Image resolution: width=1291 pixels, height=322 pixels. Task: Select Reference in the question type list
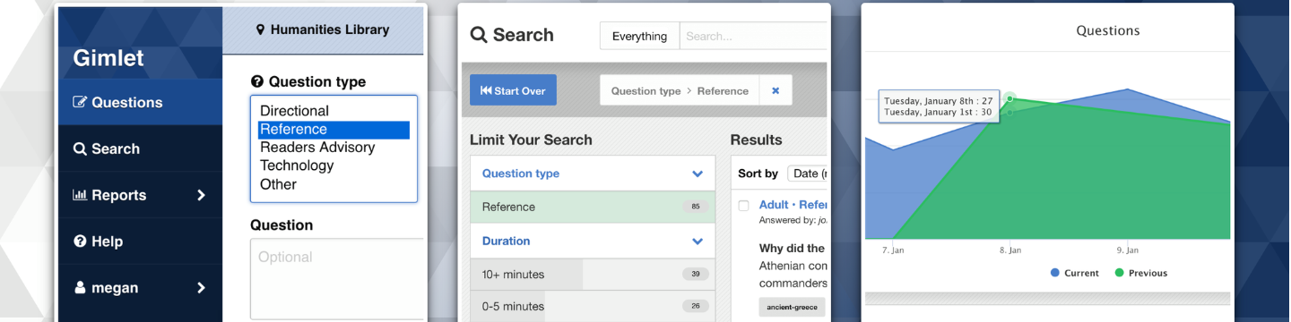pyautogui.click(x=334, y=130)
